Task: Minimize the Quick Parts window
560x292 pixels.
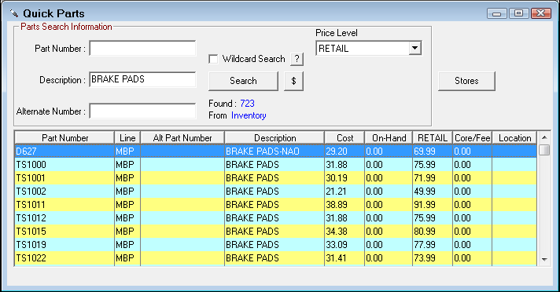Action: 497,13
